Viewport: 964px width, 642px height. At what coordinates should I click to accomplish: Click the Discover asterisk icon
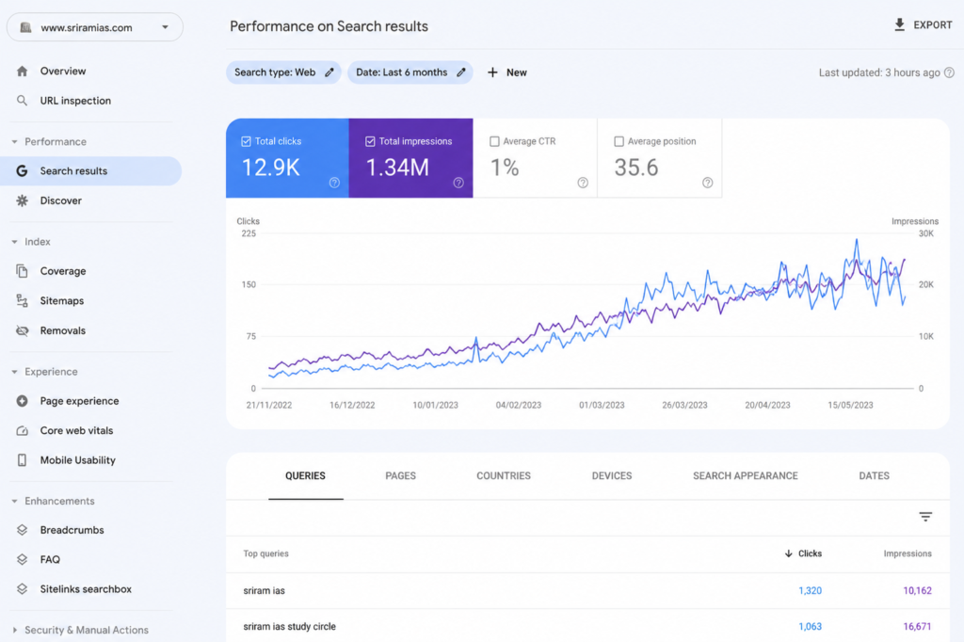coord(23,201)
